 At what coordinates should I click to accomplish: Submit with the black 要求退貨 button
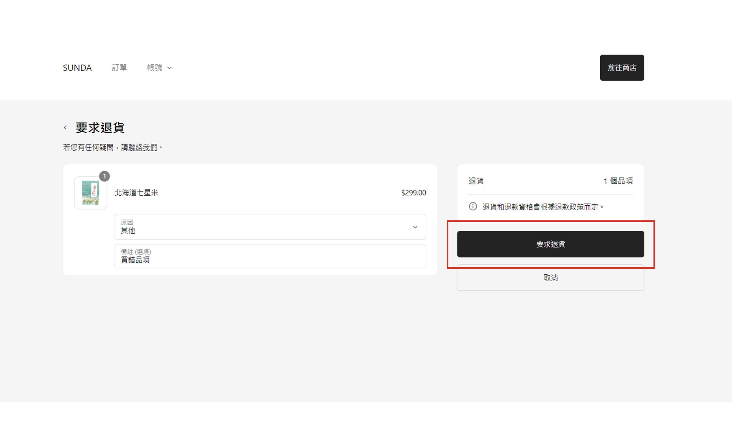(550, 244)
